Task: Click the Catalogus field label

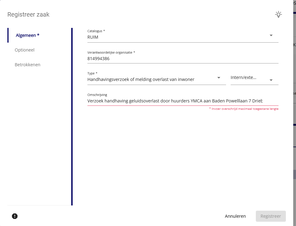Action: coord(96,31)
